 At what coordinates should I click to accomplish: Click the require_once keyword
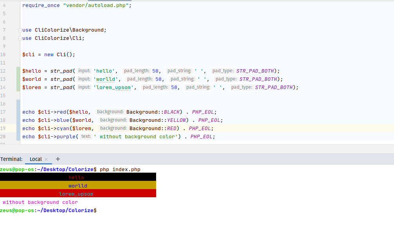click(41, 5)
